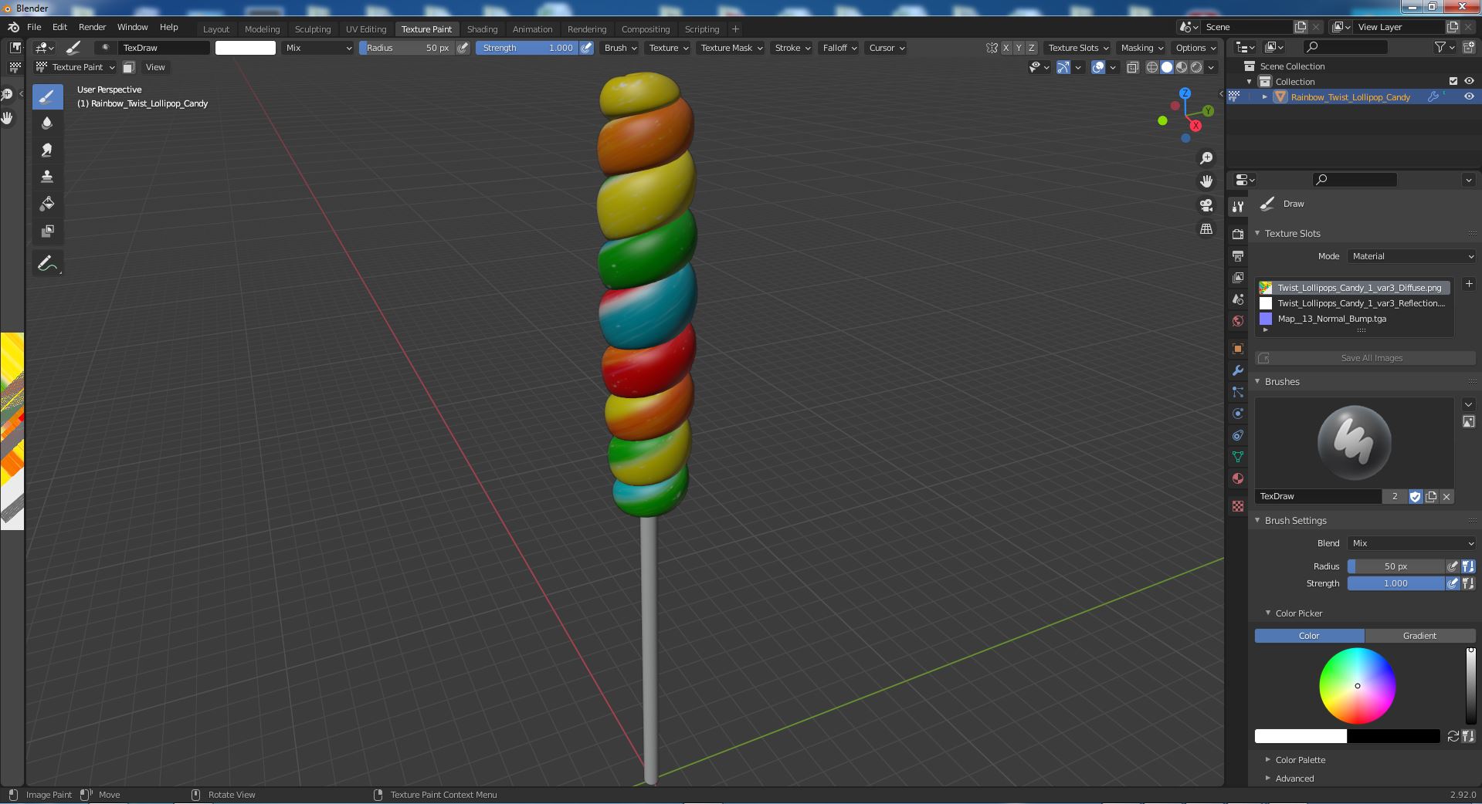
Task: Open the Texture properties checker tab
Action: coord(1238,506)
